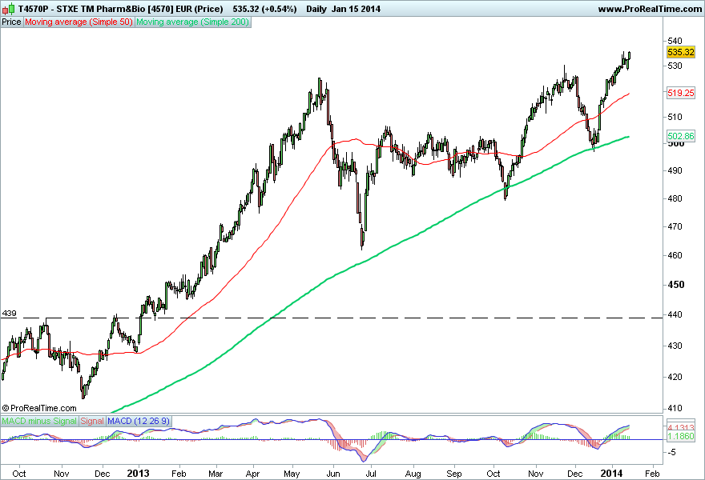Image resolution: width=705 pixels, height=480 pixels.
Task: Click the Oct label at the axis start
Action: 19,474
